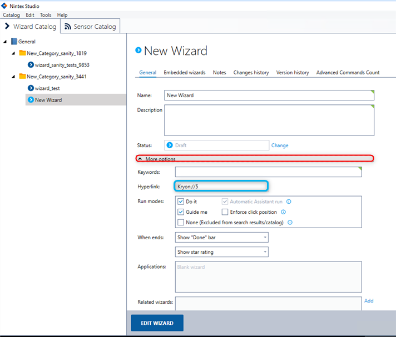Collapse the More options section

tap(140, 159)
